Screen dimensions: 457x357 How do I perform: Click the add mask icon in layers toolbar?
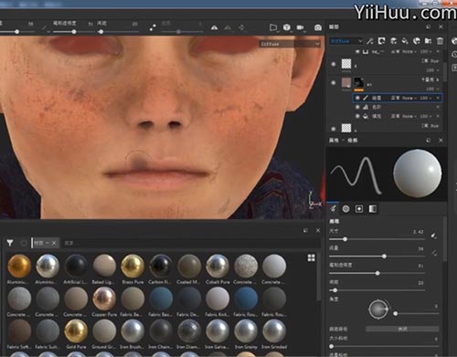pos(381,41)
